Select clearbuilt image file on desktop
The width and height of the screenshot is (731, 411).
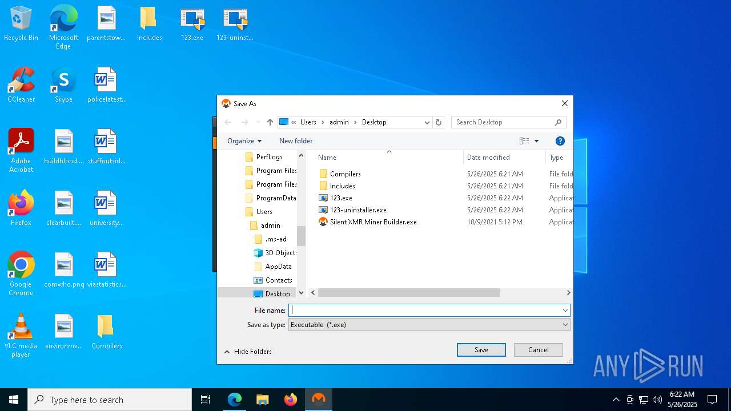[x=63, y=209]
